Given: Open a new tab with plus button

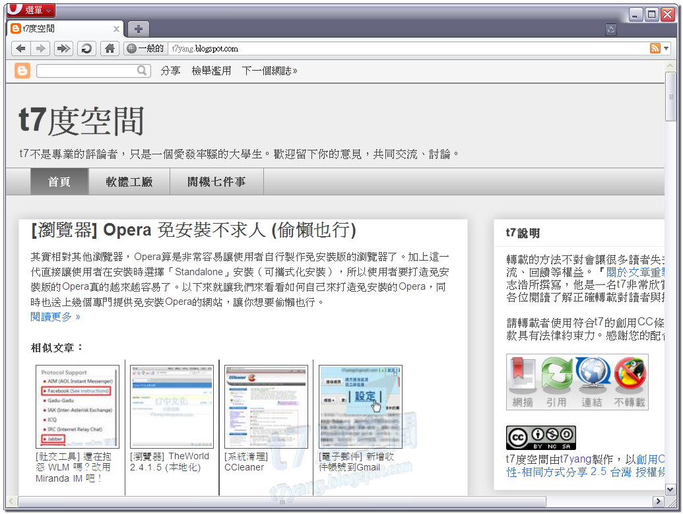Looking at the screenshot, I should tap(139, 29).
